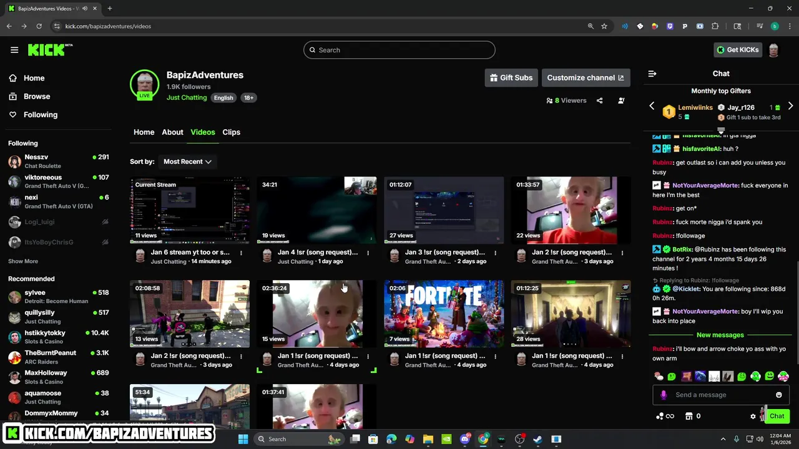This screenshot has width=799, height=449.
Task: Expand the pinned gifters chevron under leaderboard
Action: pos(721,131)
